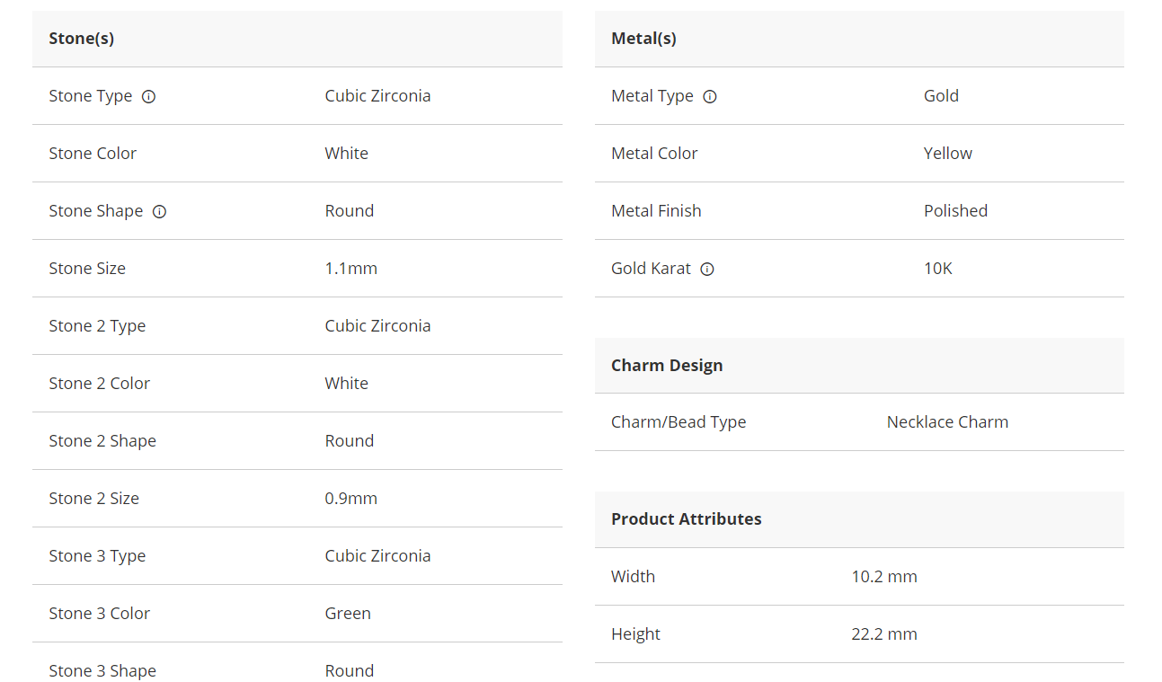The width and height of the screenshot is (1162, 682).
Task: Select the 22.2 mm height value
Action: click(884, 634)
